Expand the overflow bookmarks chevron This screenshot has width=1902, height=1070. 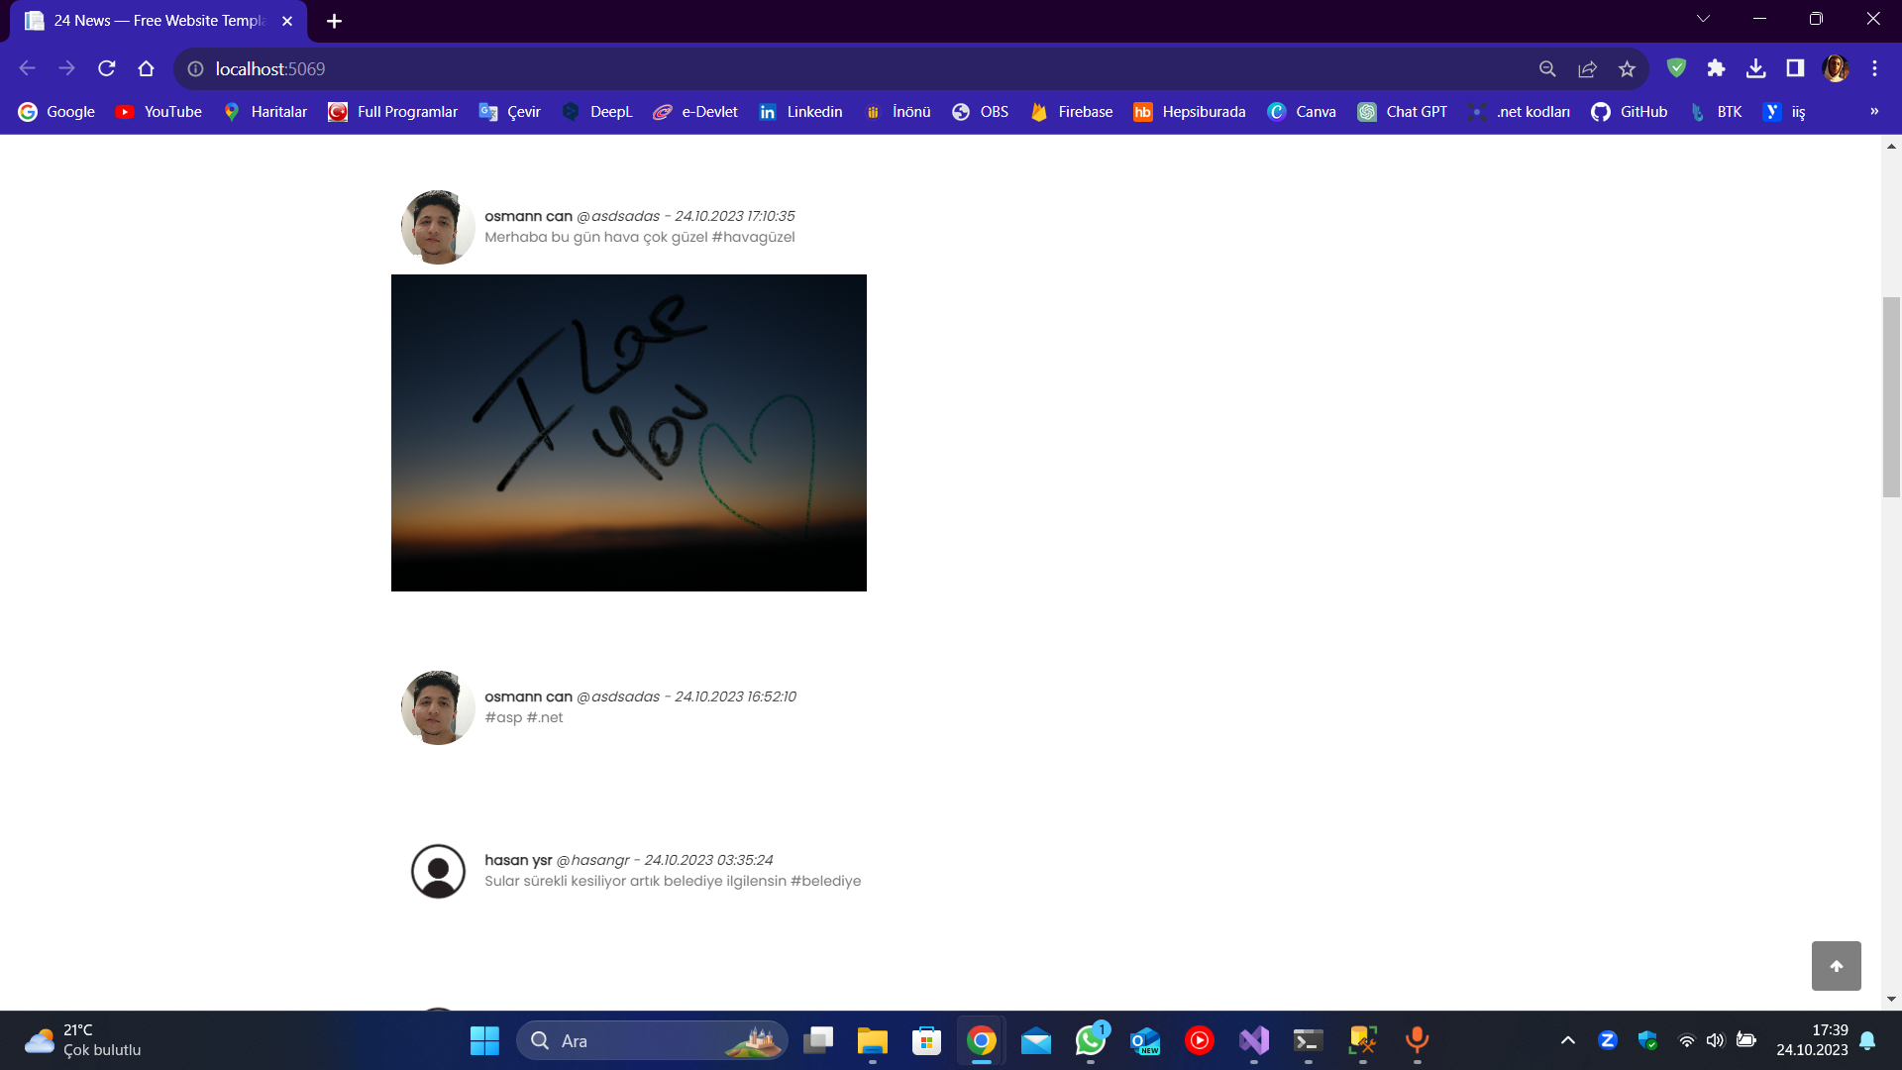coord(1875,111)
